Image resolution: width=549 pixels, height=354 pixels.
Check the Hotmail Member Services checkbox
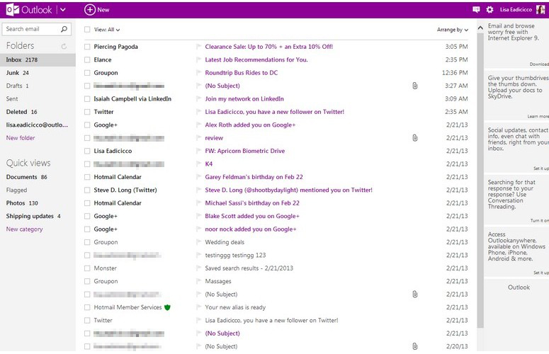[87, 307]
